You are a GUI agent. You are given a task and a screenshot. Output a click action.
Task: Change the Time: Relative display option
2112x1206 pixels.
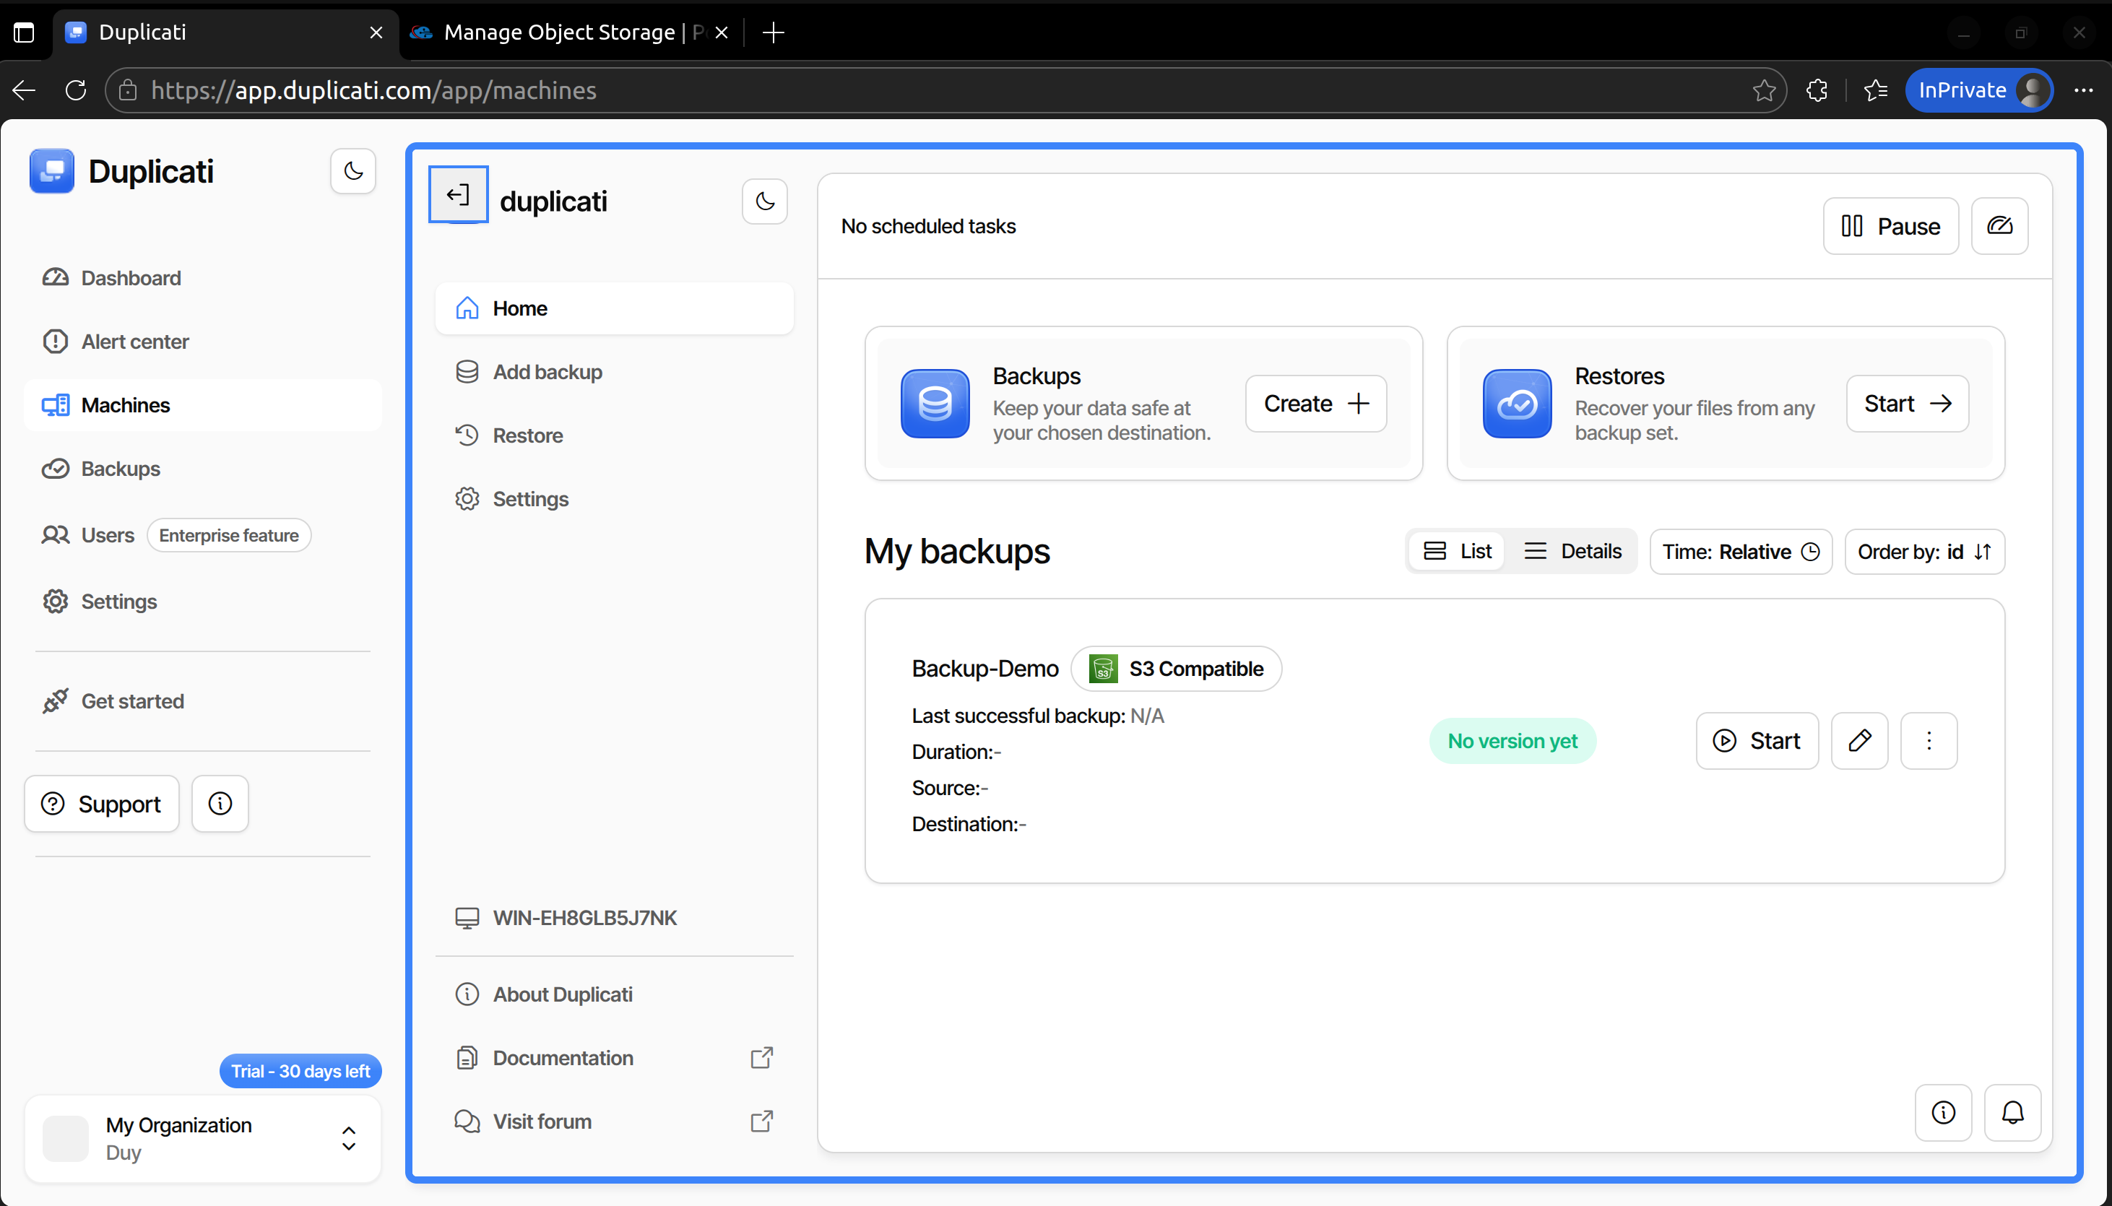1739,552
